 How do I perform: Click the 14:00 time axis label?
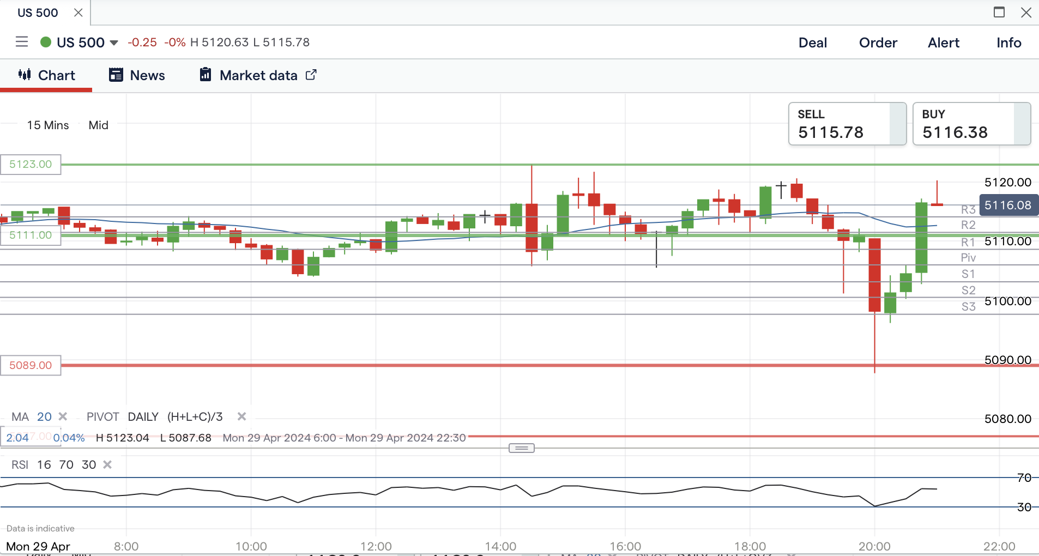pos(500,546)
